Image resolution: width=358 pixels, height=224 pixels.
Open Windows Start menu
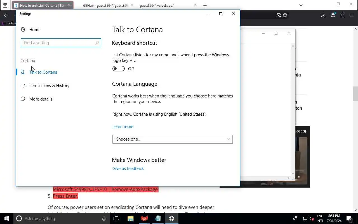pyautogui.click(x=7, y=218)
